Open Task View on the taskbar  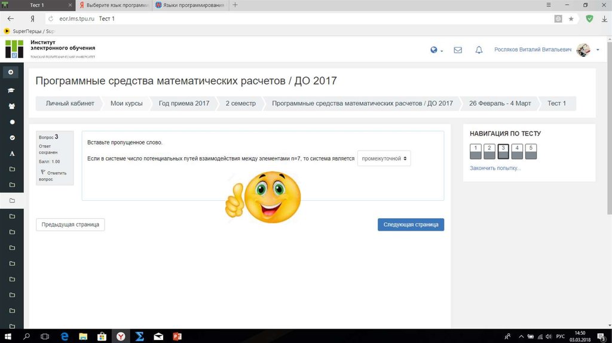coord(45,336)
